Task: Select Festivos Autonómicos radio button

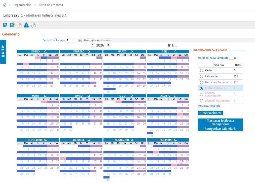Action: pos(201,94)
